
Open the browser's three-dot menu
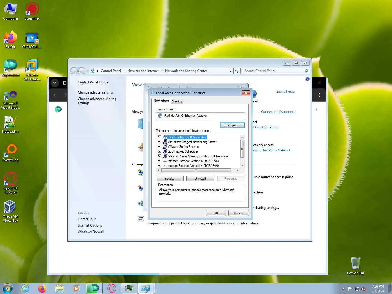(x=319, y=95)
